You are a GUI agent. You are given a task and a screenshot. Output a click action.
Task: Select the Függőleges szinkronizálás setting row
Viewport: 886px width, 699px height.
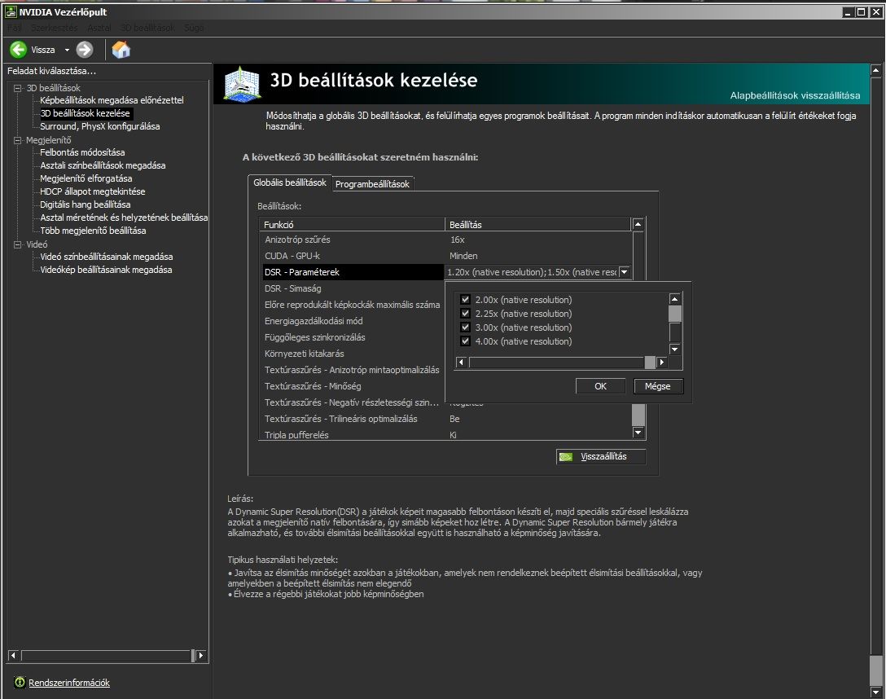pyautogui.click(x=353, y=337)
